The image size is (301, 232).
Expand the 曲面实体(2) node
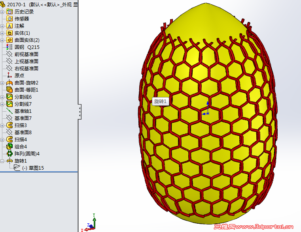[x=2, y=40]
